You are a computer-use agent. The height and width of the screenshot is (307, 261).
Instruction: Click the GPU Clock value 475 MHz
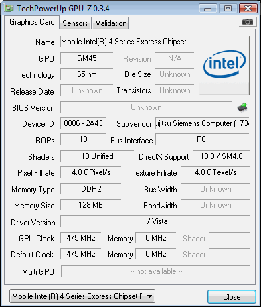pyautogui.click(x=81, y=238)
